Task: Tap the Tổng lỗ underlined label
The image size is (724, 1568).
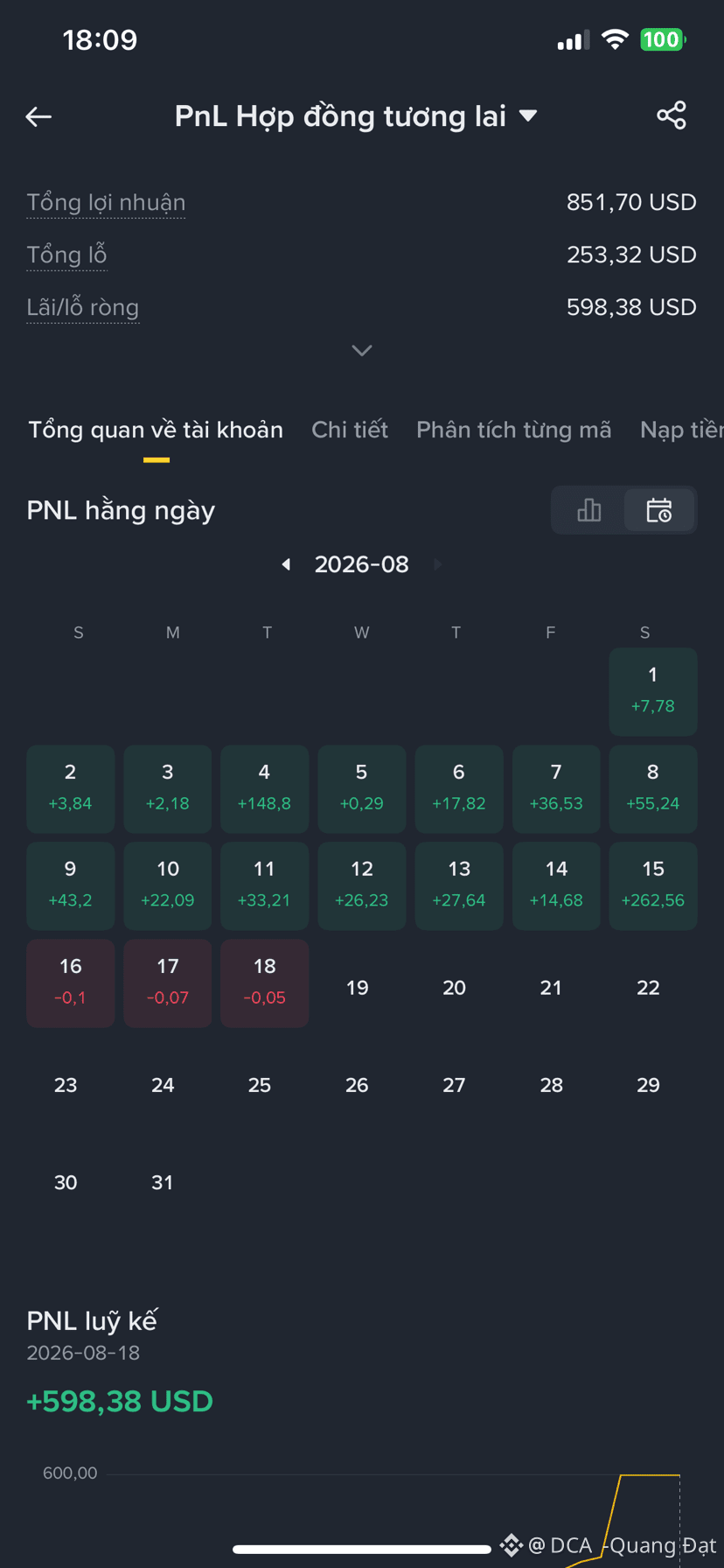Action: pyautogui.click(x=66, y=255)
